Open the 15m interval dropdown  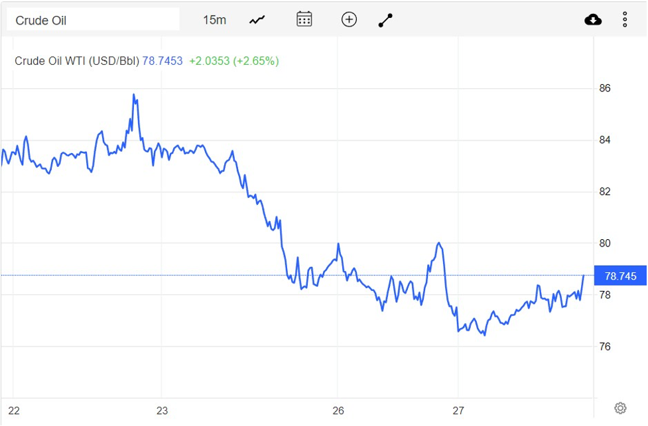(214, 20)
